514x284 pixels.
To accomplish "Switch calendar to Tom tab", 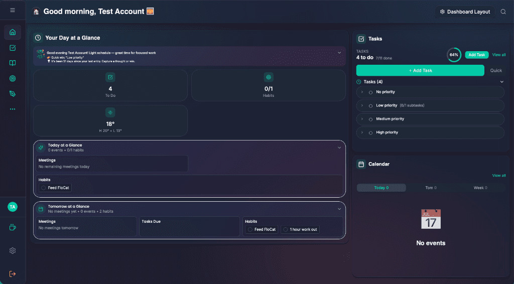I will coord(431,188).
